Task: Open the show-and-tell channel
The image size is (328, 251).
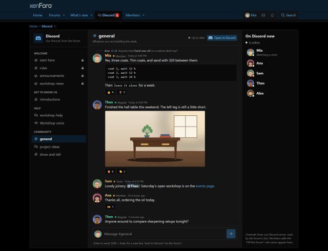Action: 59,154
